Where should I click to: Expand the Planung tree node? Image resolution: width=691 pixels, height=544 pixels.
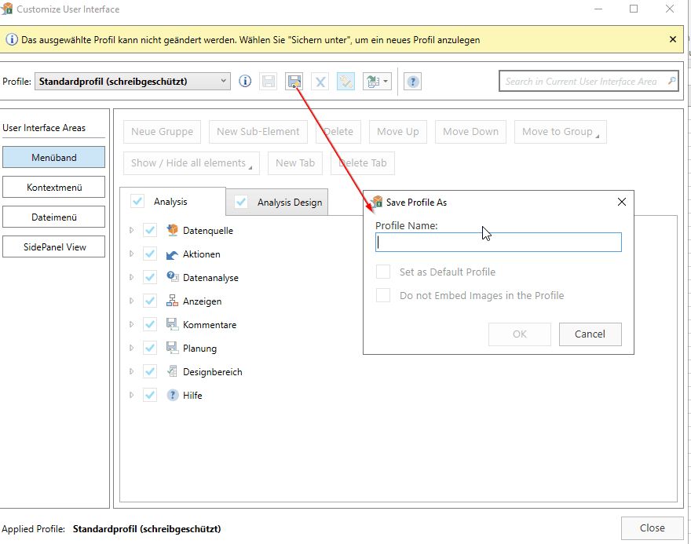(131, 348)
